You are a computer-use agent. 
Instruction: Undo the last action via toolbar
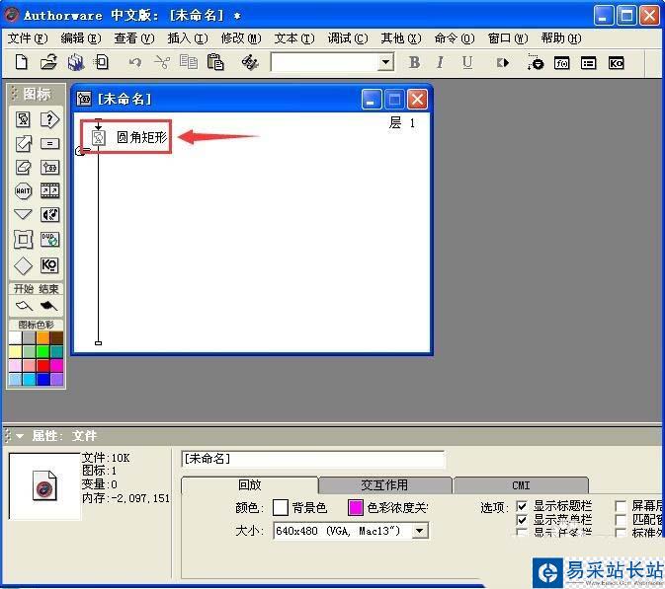pos(135,63)
